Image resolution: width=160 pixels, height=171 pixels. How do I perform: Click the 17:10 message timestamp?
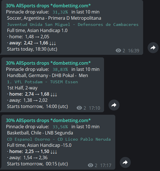click(x=94, y=108)
